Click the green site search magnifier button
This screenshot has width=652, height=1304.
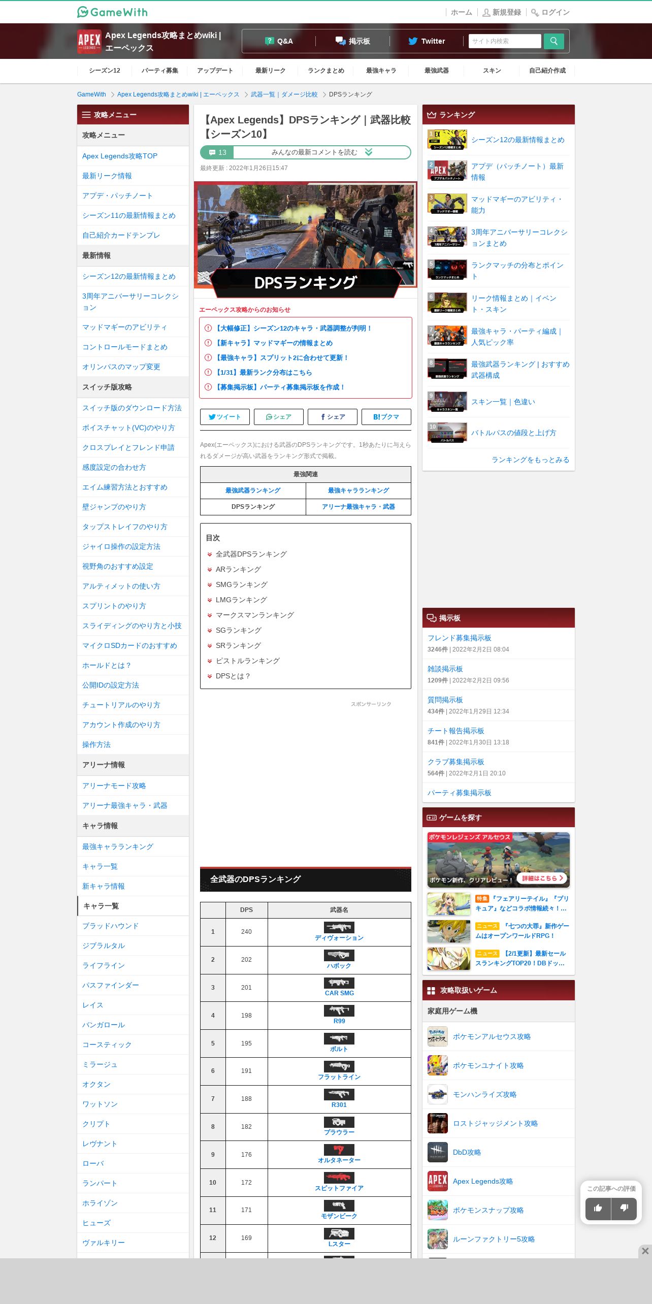[553, 41]
